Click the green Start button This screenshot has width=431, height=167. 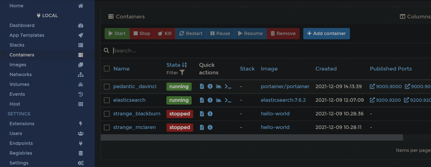click(117, 34)
